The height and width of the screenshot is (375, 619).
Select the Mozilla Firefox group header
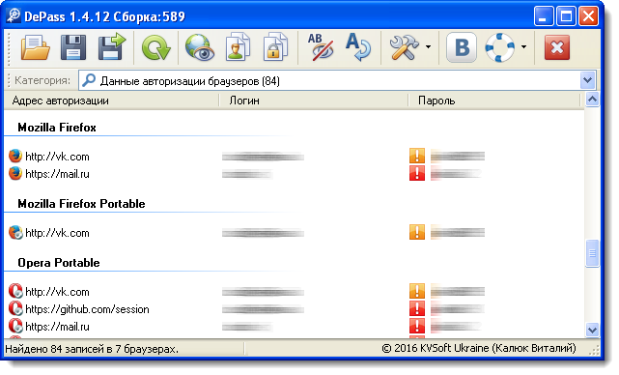pos(57,128)
